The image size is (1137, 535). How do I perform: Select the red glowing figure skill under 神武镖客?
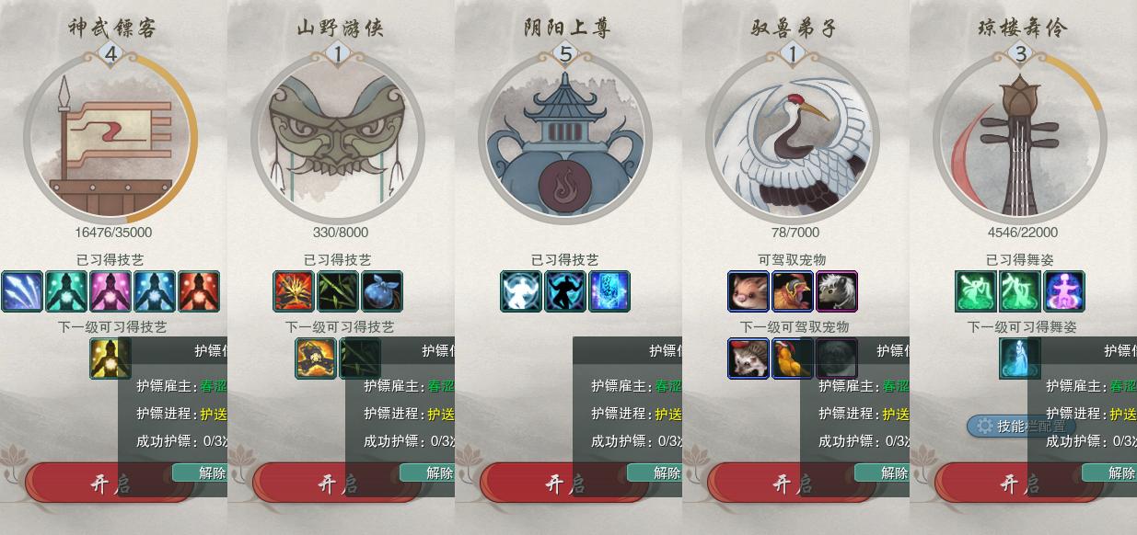[x=199, y=291]
